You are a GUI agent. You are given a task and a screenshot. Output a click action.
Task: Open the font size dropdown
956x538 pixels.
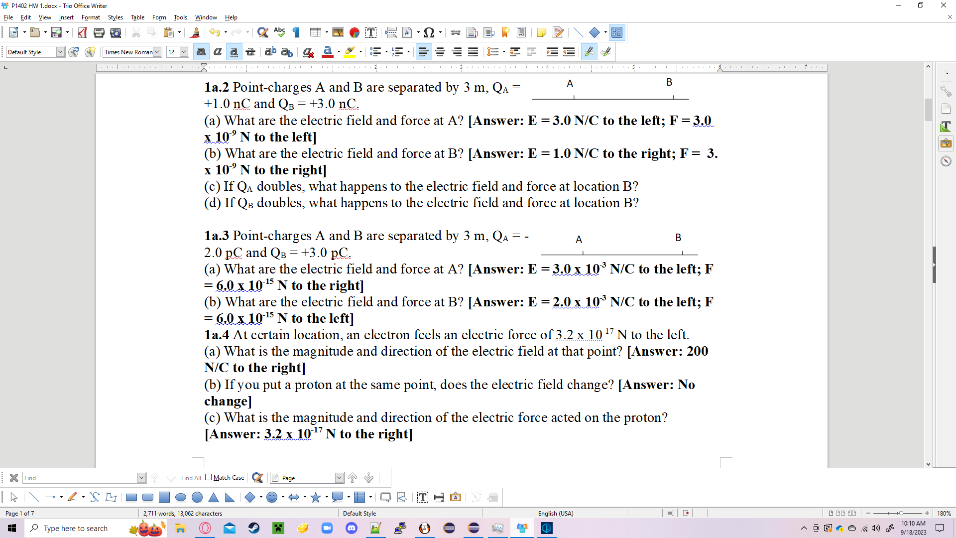point(184,52)
